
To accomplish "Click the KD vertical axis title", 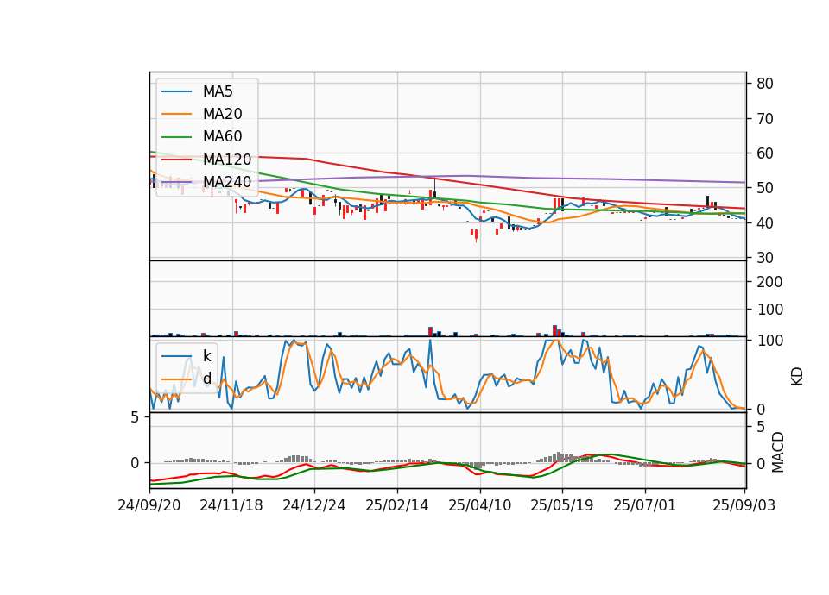I will pos(797,377).
